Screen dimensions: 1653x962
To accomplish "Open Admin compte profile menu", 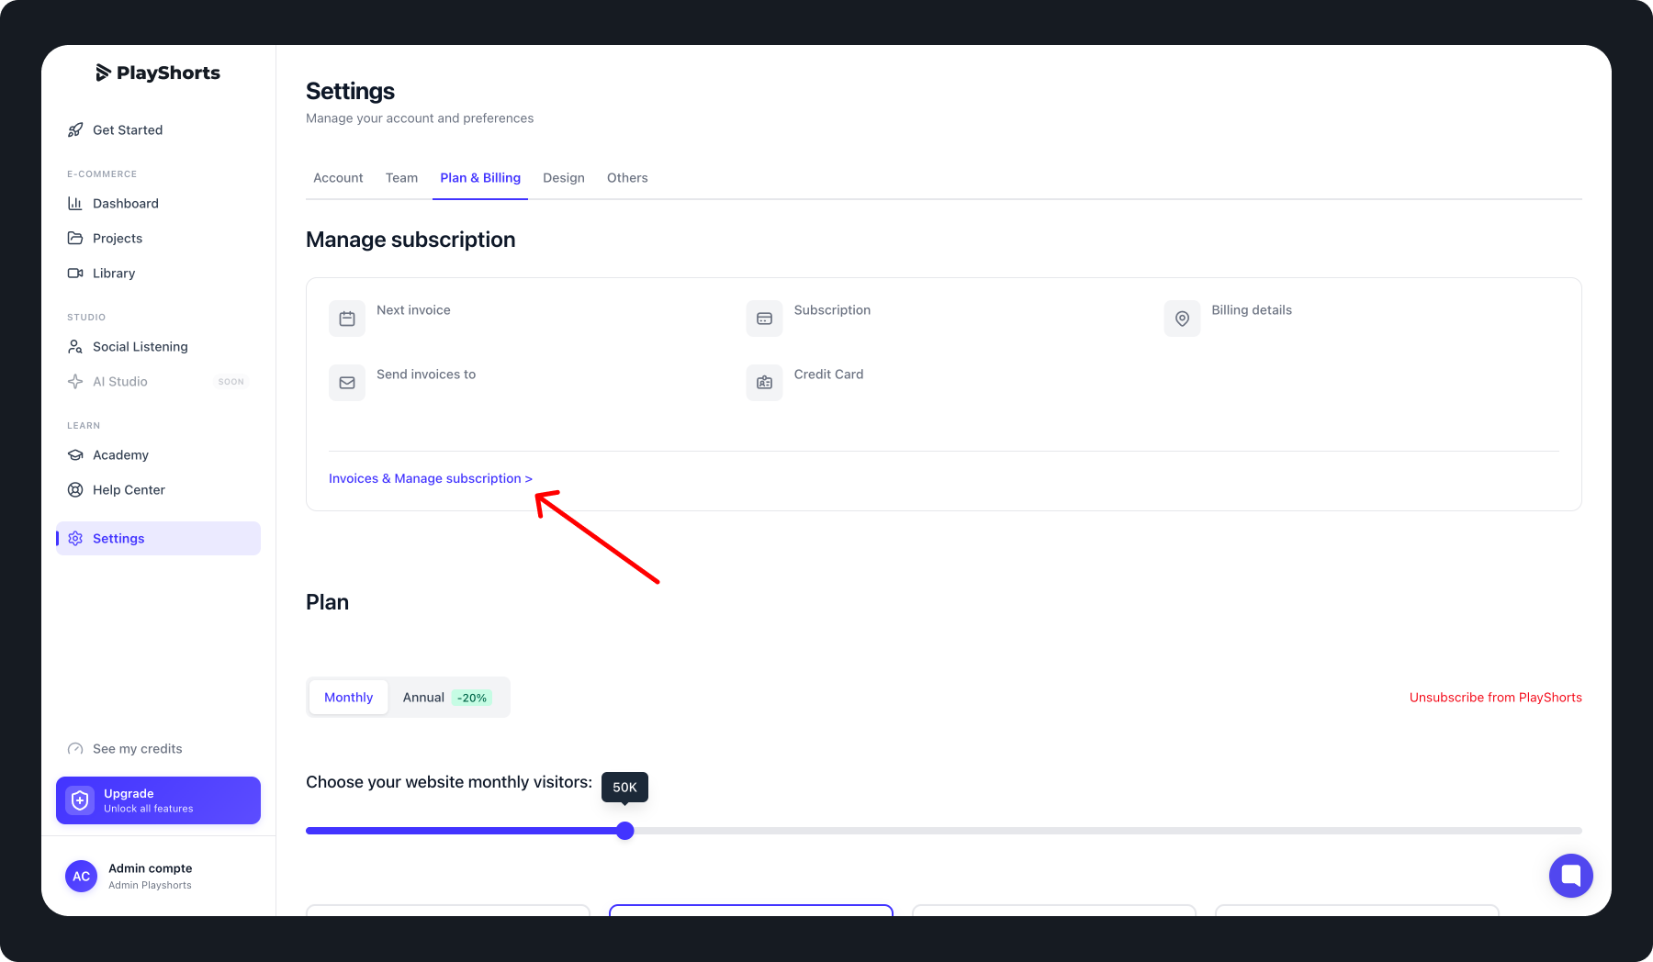I will click(x=158, y=877).
